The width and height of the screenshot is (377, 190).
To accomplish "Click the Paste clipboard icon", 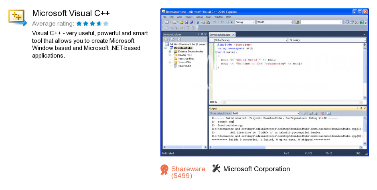I will (x=208, y=22).
